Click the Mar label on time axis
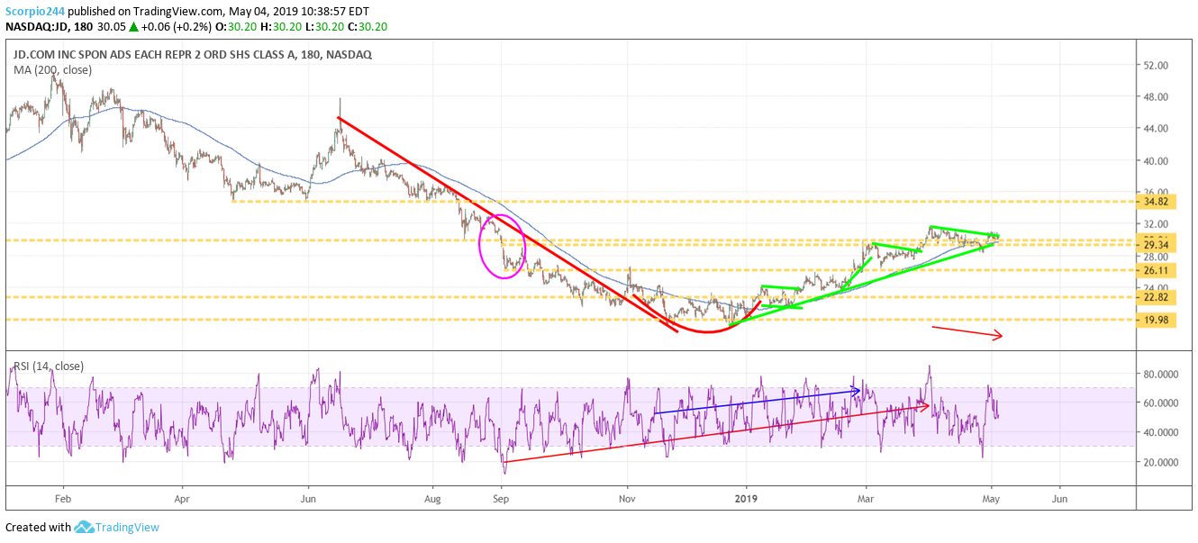Viewport: 1198px width, 543px height. (866, 497)
